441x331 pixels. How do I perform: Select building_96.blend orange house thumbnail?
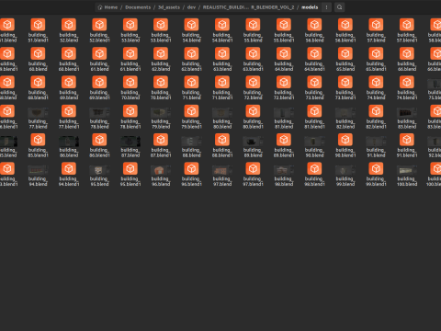click(x=161, y=170)
